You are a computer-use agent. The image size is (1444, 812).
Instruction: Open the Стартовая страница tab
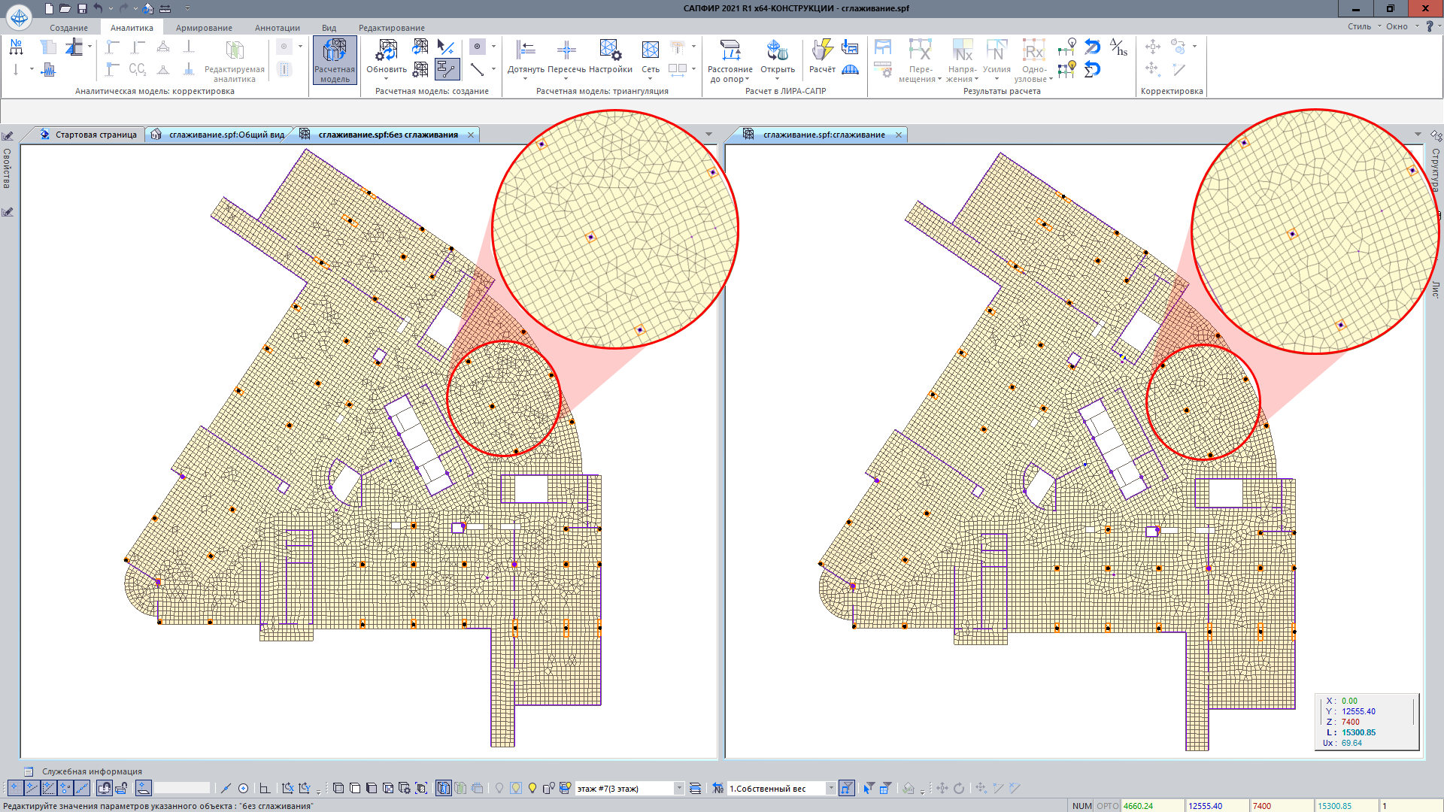point(96,135)
